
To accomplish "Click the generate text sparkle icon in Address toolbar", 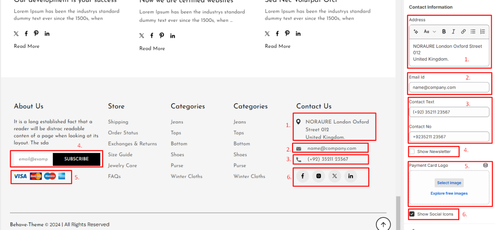I will pyautogui.click(x=416, y=32).
